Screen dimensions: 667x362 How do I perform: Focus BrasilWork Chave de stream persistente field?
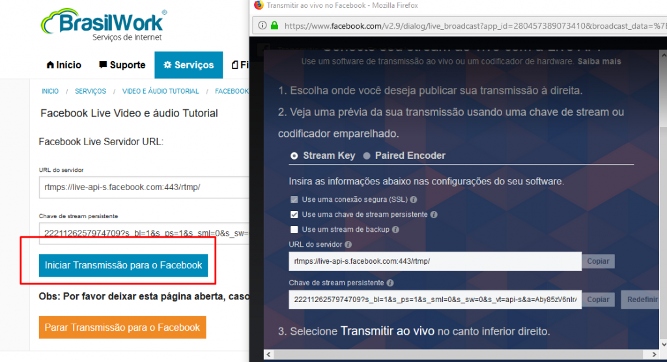point(144,233)
